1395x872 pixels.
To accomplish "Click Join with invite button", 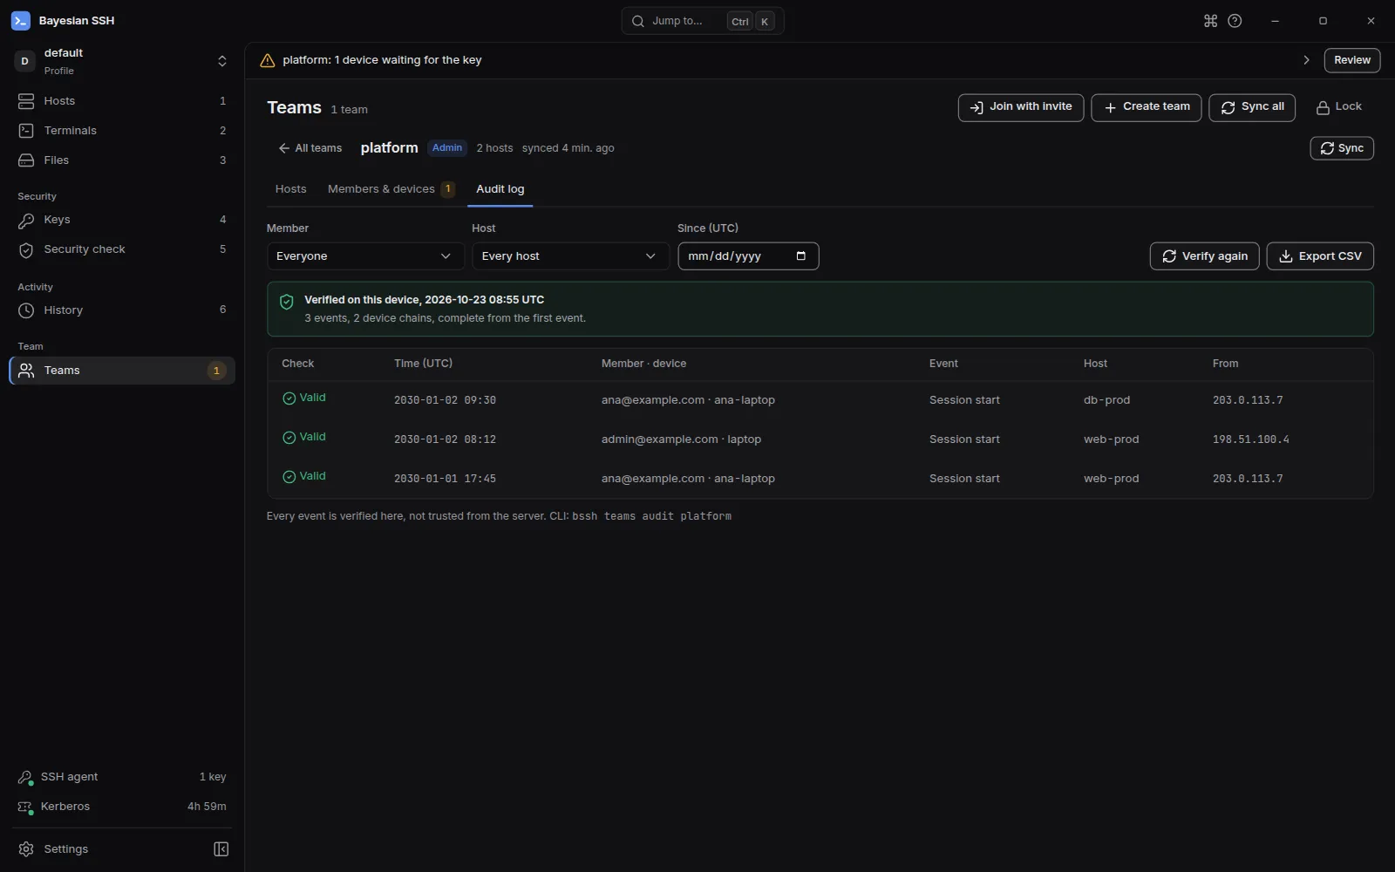I will pos(1021,107).
